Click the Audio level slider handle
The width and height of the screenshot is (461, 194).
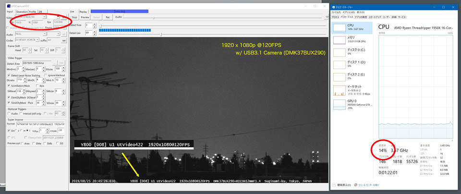(x=154, y=18)
